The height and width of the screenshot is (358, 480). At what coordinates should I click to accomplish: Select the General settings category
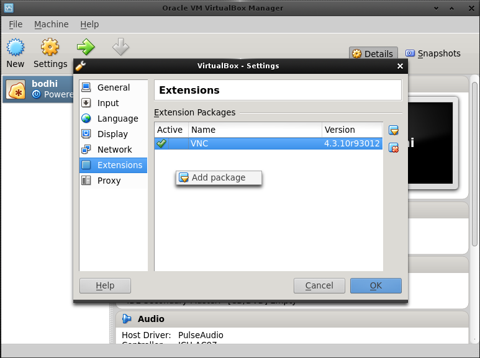click(113, 87)
